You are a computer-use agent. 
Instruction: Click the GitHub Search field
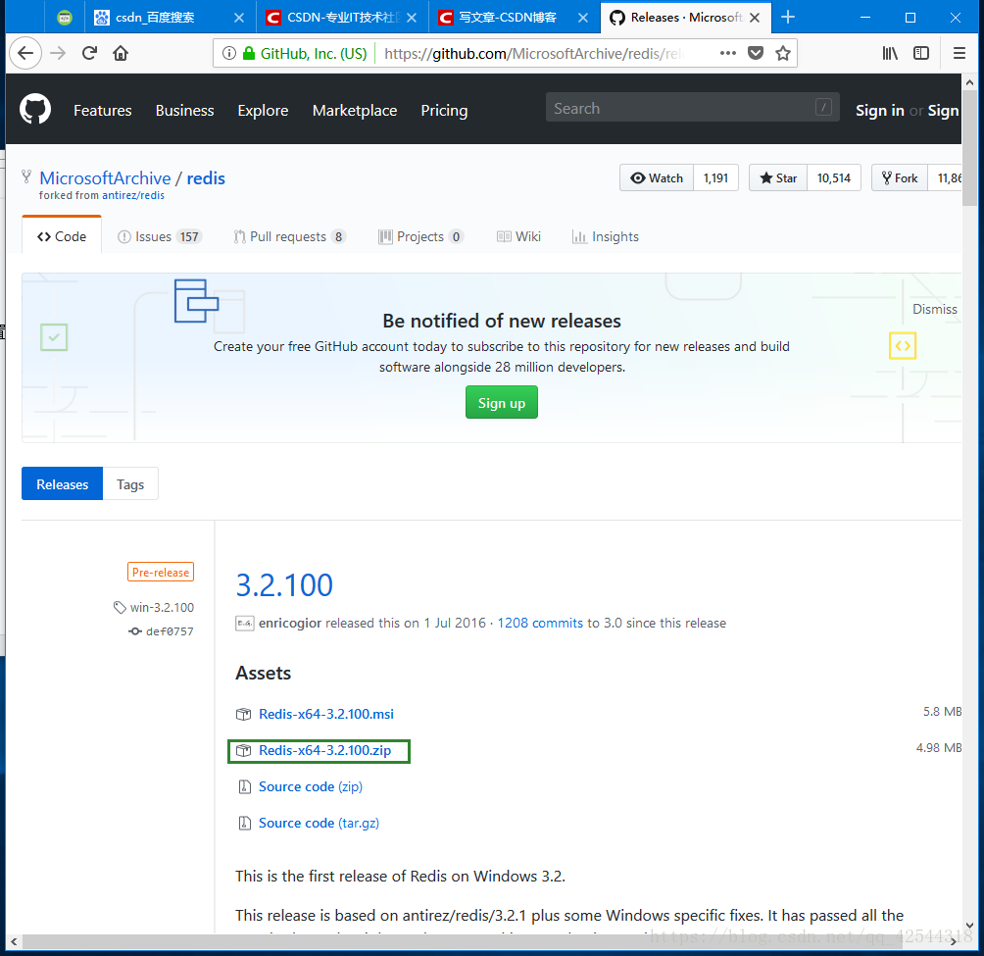pyautogui.click(x=692, y=107)
